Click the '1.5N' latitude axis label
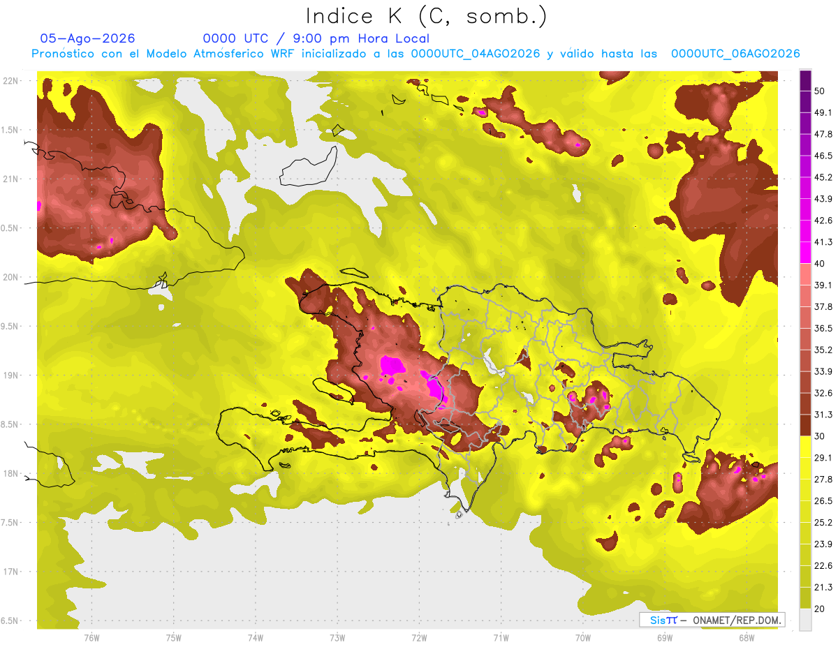 [x=10, y=130]
